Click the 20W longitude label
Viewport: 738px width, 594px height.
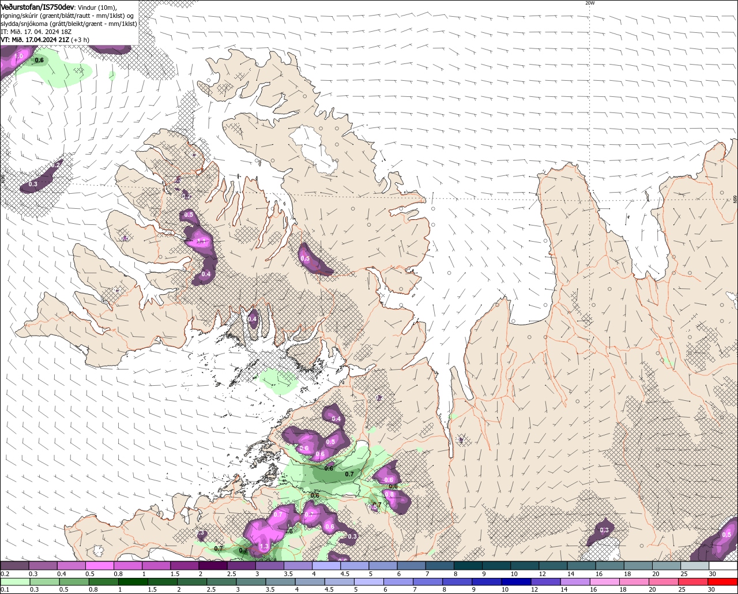click(590, 3)
